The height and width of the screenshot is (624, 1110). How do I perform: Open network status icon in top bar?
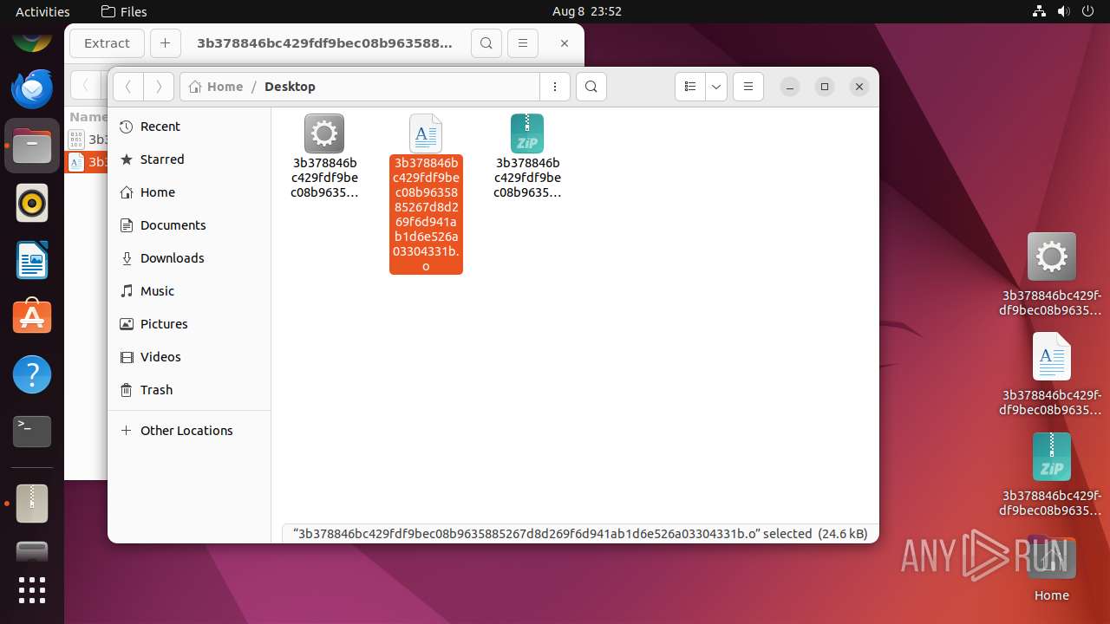[1039, 11]
